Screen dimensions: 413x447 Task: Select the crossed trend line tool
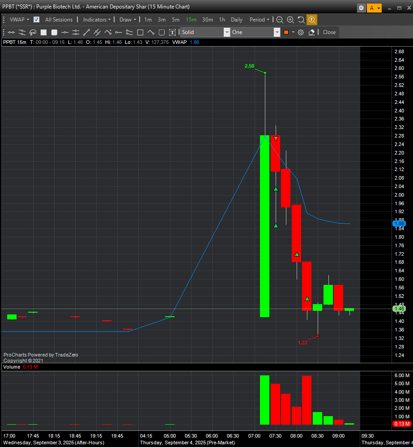(x=97, y=32)
